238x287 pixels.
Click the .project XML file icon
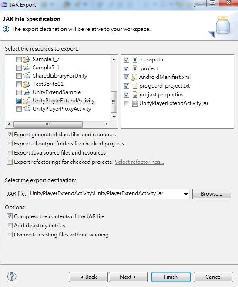pos(135,68)
